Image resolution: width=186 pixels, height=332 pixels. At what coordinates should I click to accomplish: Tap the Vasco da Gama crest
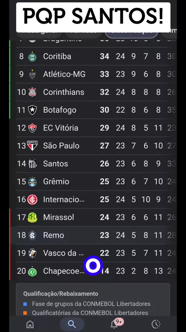(32, 253)
